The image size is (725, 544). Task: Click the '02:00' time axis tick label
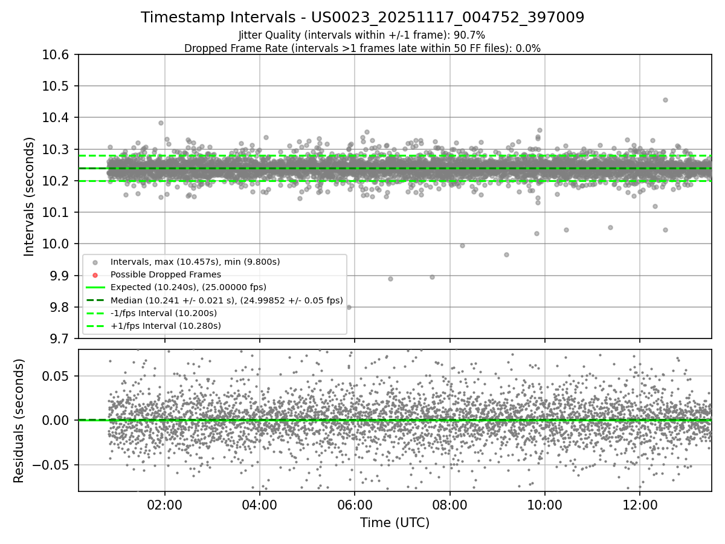pyautogui.click(x=165, y=504)
